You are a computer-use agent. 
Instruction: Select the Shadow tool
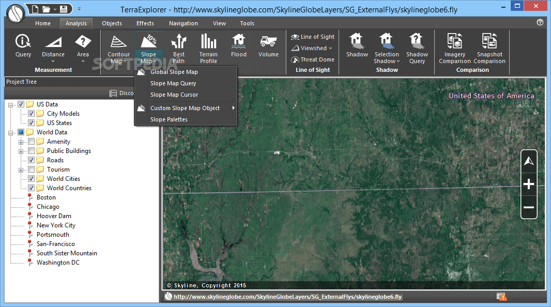pyautogui.click(x=357, y=45)
